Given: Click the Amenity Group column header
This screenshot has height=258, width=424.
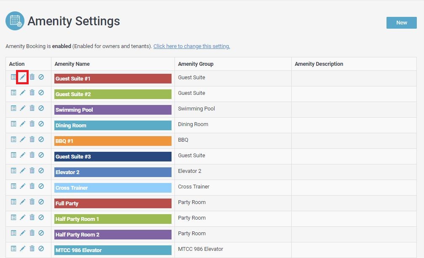Looking at the screenshot, I should (196, 64).
